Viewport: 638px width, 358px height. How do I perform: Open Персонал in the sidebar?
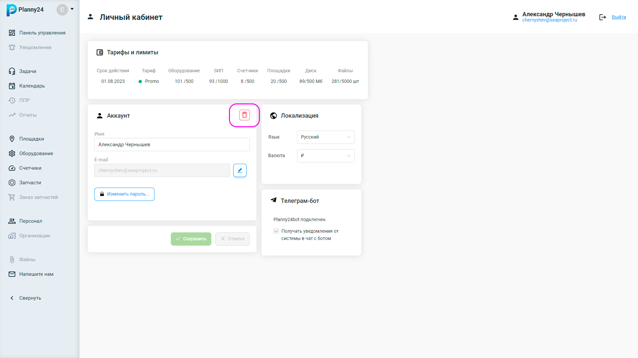31,221
